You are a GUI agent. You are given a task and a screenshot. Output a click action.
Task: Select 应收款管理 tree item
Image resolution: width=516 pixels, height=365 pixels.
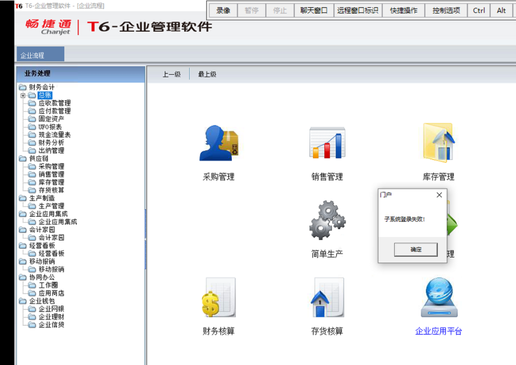click(55, 103)
